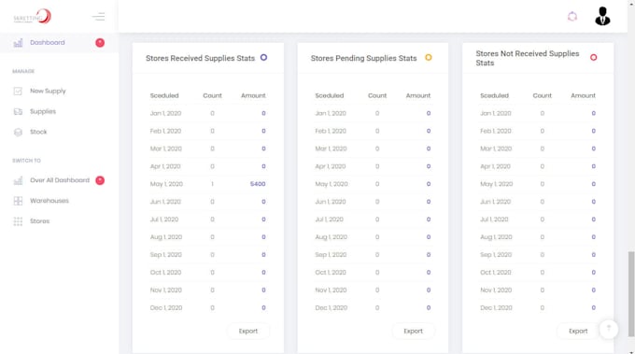Click Jan 1, 2020 amount 0 in Received table

click(x=263, y=113)
